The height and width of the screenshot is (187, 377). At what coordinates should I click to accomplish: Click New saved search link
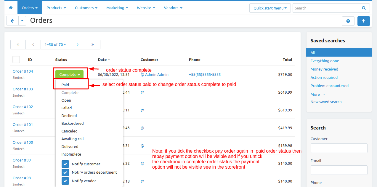(326, 102)
